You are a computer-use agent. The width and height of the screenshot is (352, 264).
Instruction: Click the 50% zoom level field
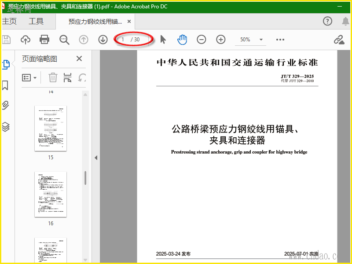(x=245, y=40)
